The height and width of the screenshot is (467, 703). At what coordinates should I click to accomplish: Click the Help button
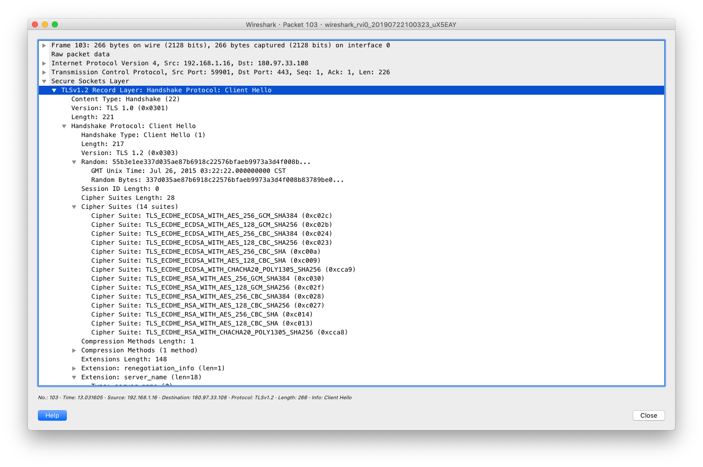click(x=52, y=416)
